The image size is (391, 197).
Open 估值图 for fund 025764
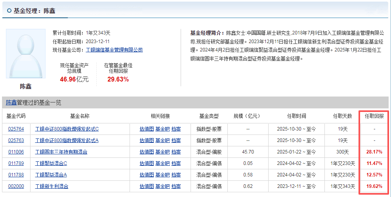click(x=147, y=129)
